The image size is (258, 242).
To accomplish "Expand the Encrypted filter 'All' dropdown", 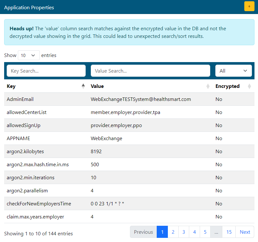I will pyautogui.click(x=233, y=71).
